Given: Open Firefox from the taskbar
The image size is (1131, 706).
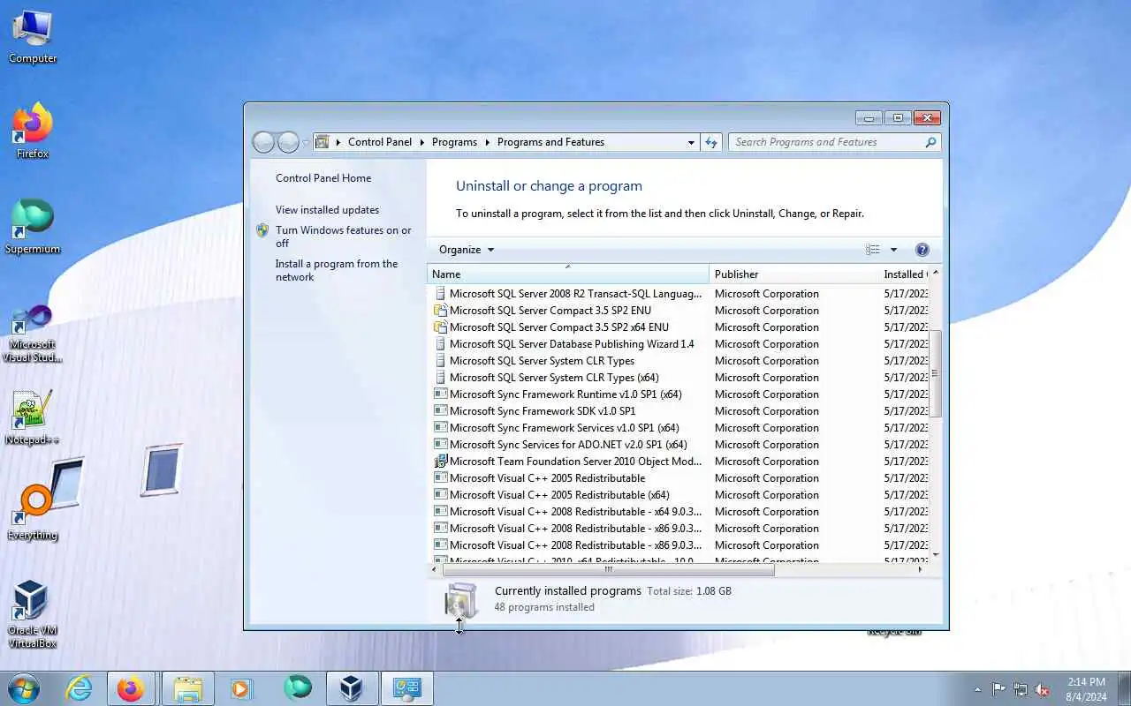Looking at the screenshot, I should pos(132,688).
